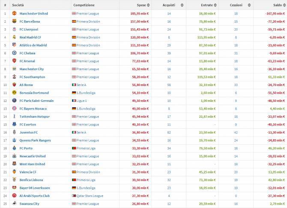Click the Manchester United club crest
The image size is (287, 208).
click(x=14, y=13)
